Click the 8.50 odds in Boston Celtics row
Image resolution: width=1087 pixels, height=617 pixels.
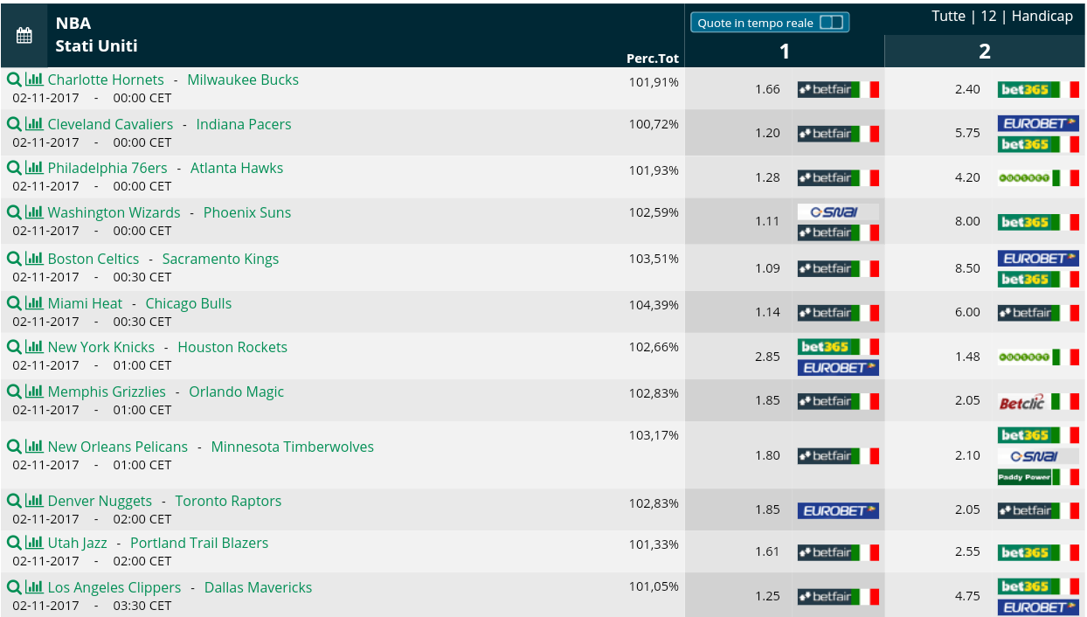point(967,269)
